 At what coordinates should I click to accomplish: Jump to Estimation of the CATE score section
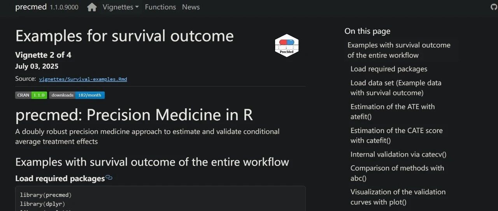(396, 135)
